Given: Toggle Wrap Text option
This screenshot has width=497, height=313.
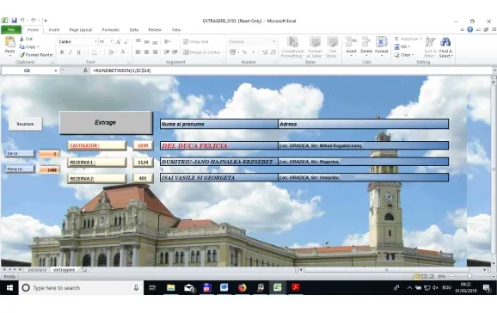Looking at the screenshot, I should tap(196, 41).
